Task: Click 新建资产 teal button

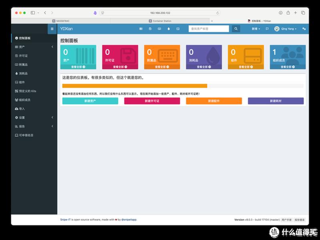Action: point(90,101)
